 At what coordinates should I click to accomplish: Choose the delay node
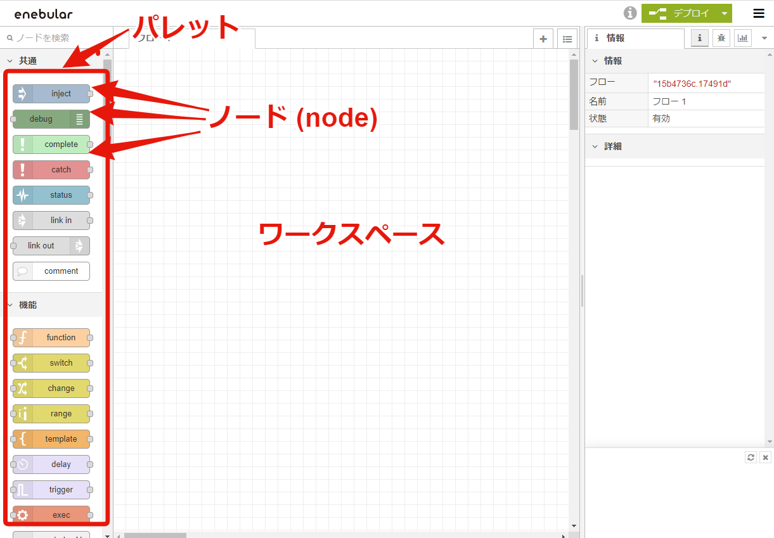pos(51,464)
